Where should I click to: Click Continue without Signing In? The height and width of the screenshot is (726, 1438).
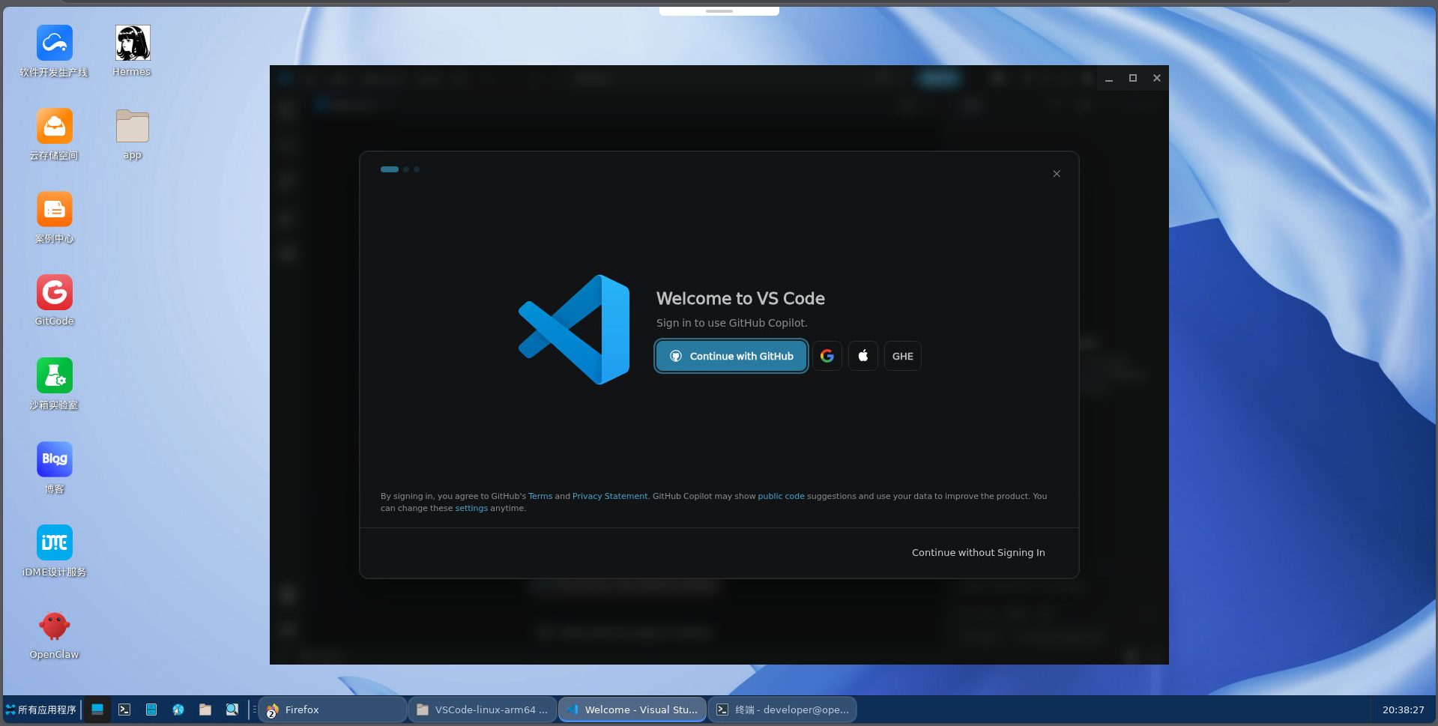(x=979, y=552)
